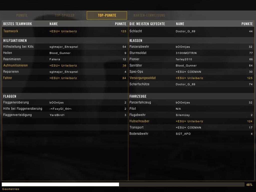256x192 pixels.
Task: Select the Hubschrauber vehicle row
Action: pyautogui.click(x=191, y=121)
